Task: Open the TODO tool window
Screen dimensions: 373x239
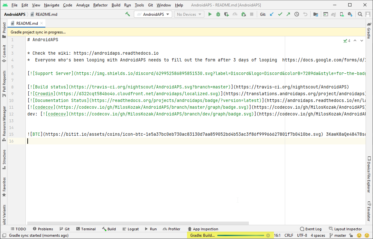Action: (18, 229)
